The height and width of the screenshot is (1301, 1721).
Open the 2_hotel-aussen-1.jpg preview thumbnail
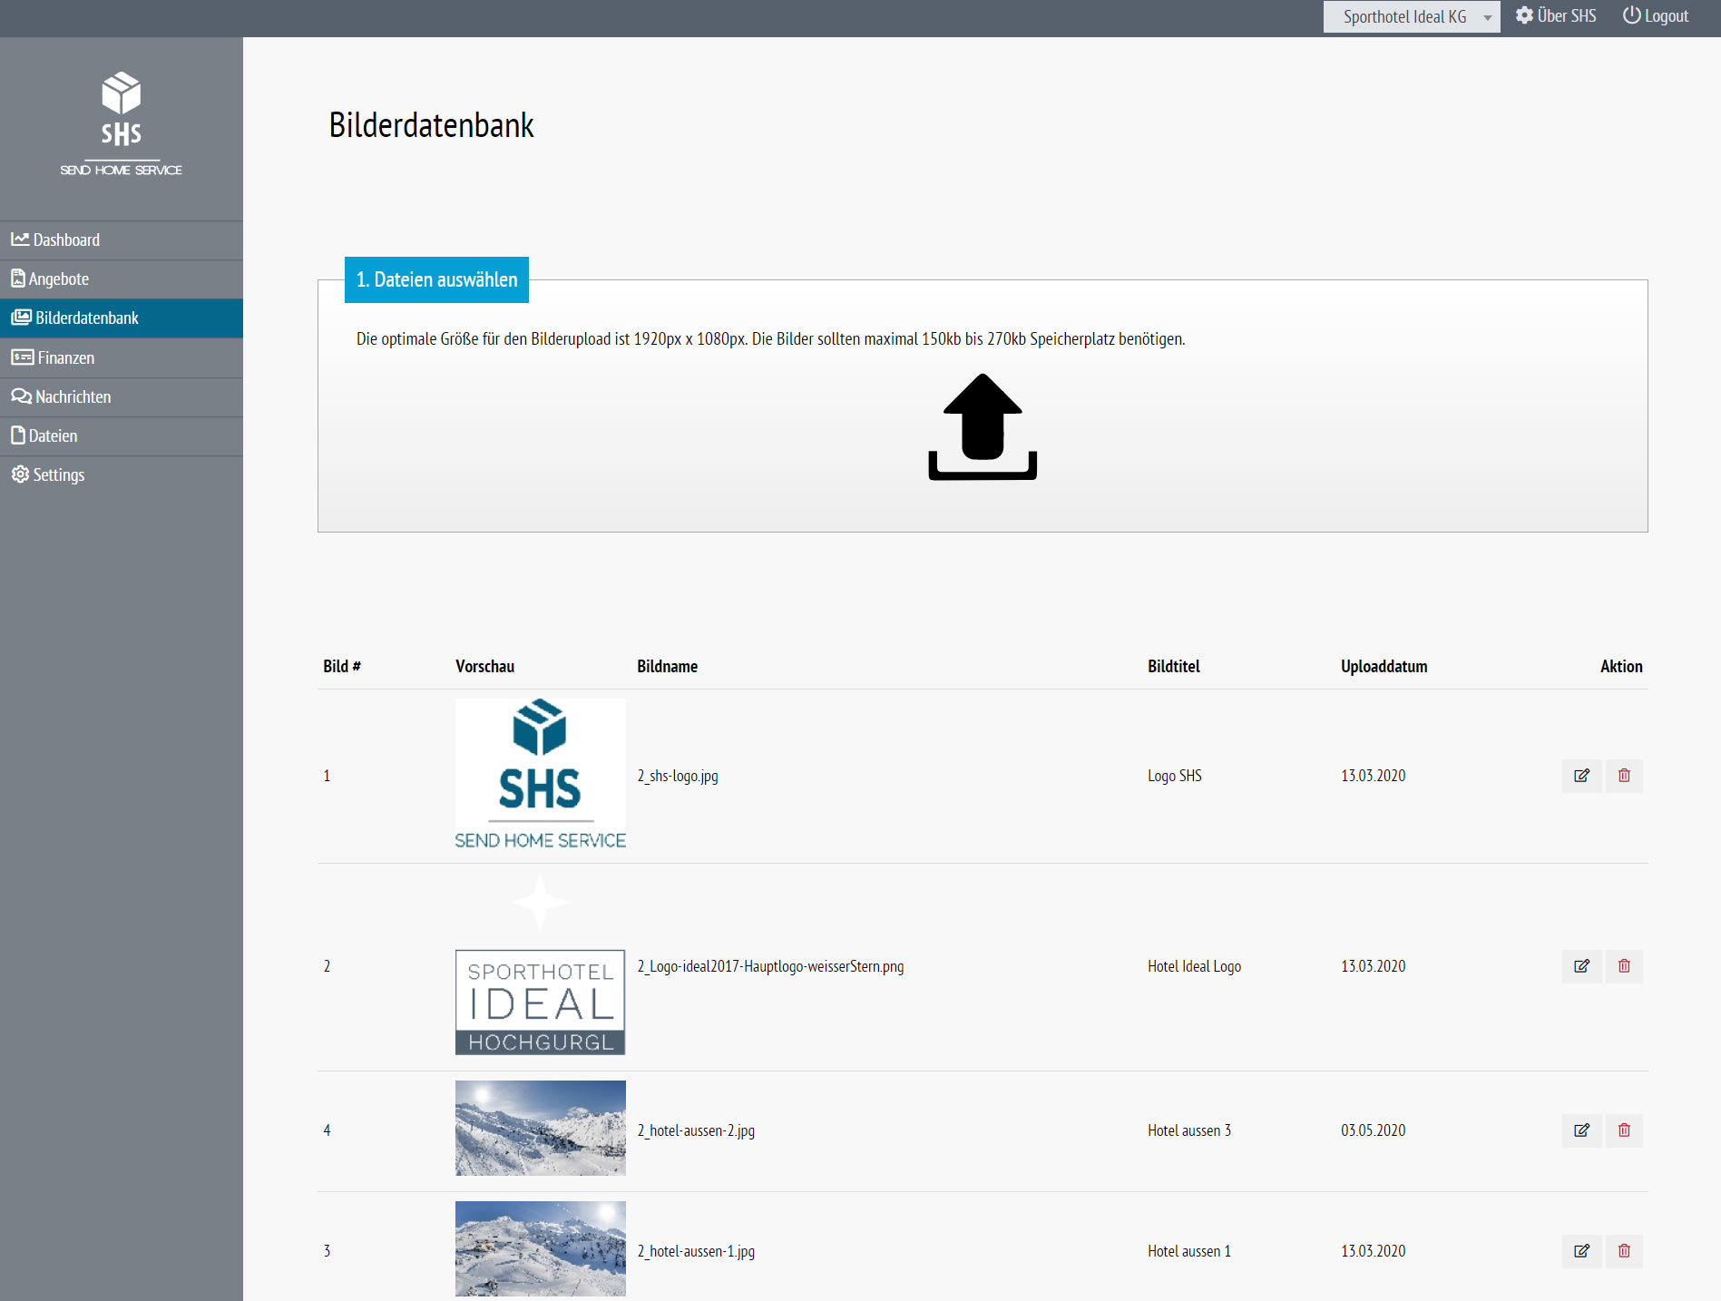(541, 1248)
